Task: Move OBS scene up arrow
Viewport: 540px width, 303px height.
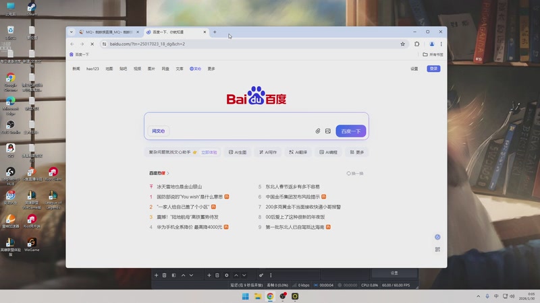Action: [183, 275]
